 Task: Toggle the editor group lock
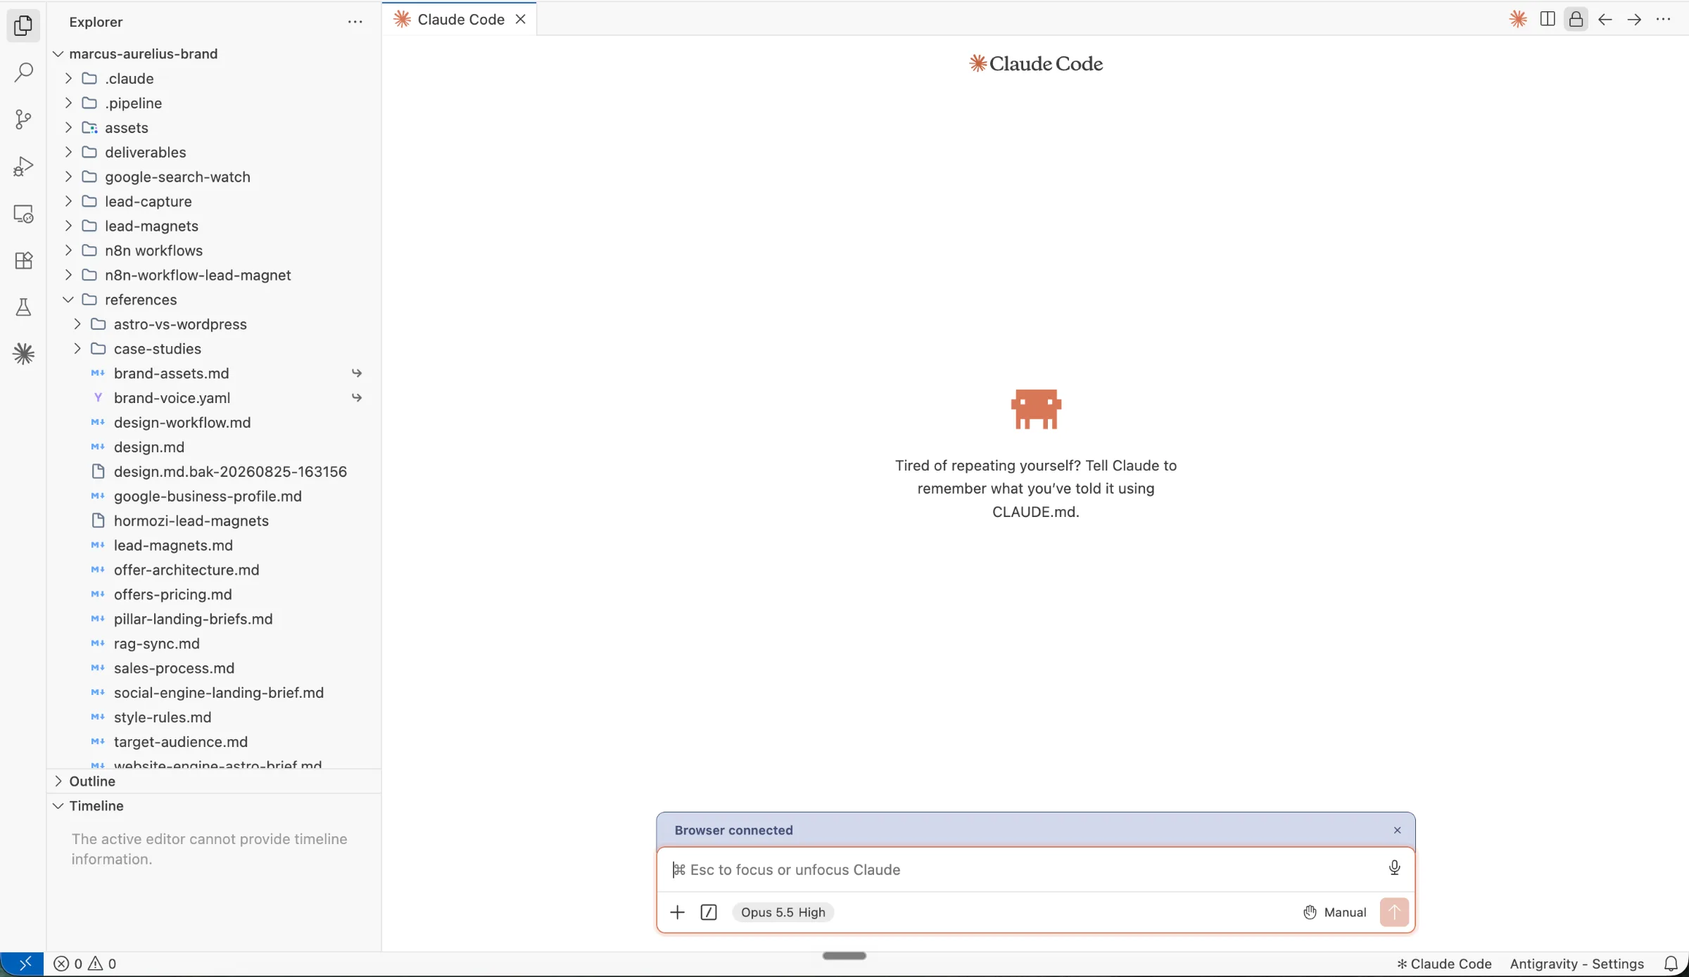[x=1576, y=19]
